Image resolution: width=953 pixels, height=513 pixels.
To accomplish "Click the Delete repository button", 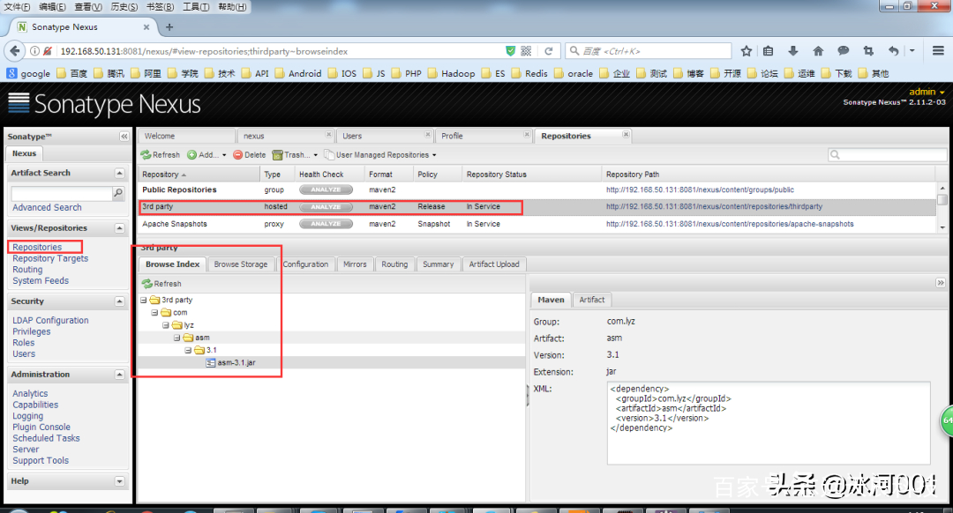I will (250, 155).
